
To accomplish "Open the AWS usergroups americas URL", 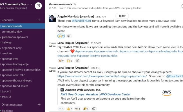I will [x=102, y=76].
